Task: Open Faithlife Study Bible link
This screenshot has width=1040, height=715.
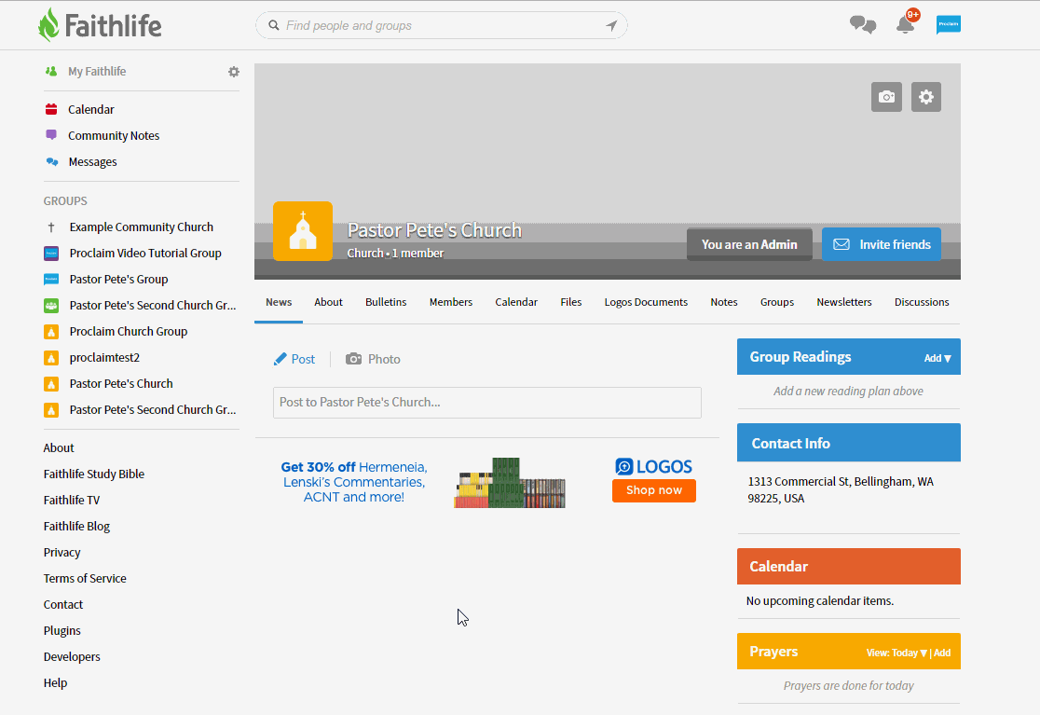Action: point(94,474)
